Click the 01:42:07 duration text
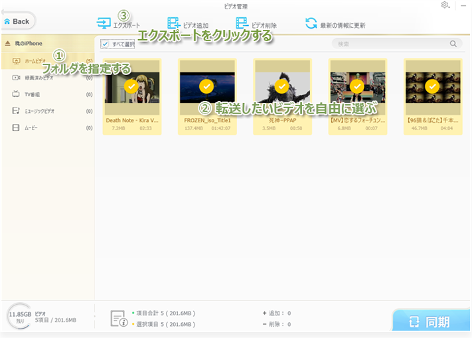 pyautogui.click(x=220, y=128)
